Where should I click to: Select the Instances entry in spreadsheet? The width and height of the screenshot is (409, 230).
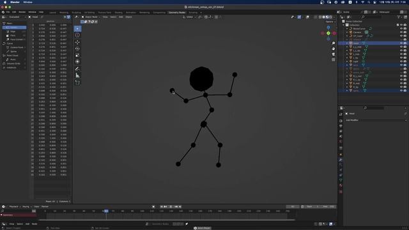[12, 68]
